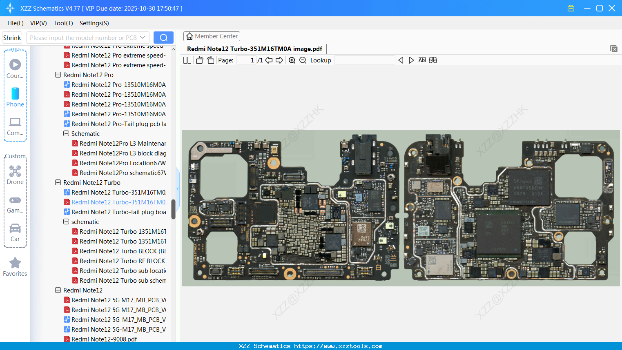Open the model number search dropdown
This screenshot has width=622, height=350.
tap(143, 38)
